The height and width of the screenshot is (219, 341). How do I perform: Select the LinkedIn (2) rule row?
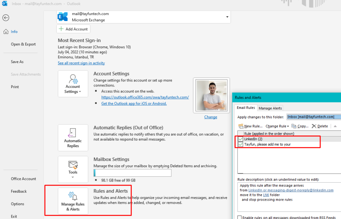click(x=290, y=139)
